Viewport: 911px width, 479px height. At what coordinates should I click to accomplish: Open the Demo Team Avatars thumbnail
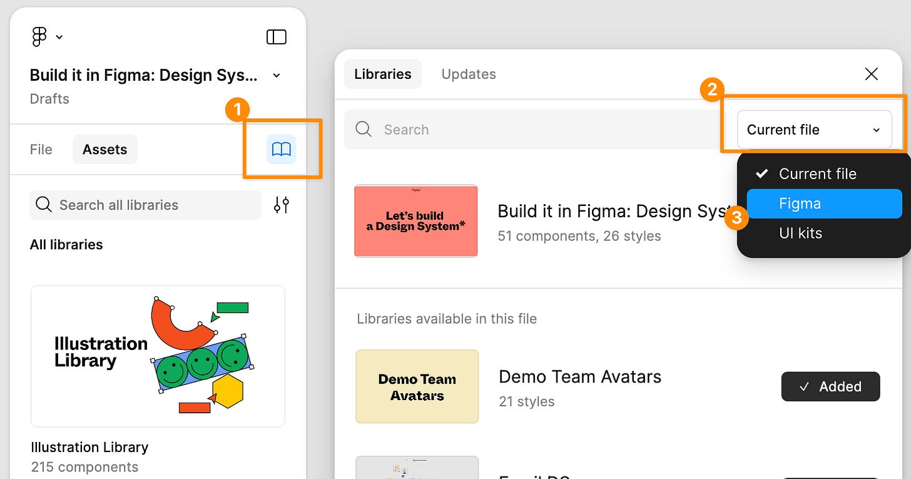tap(417, 386)
